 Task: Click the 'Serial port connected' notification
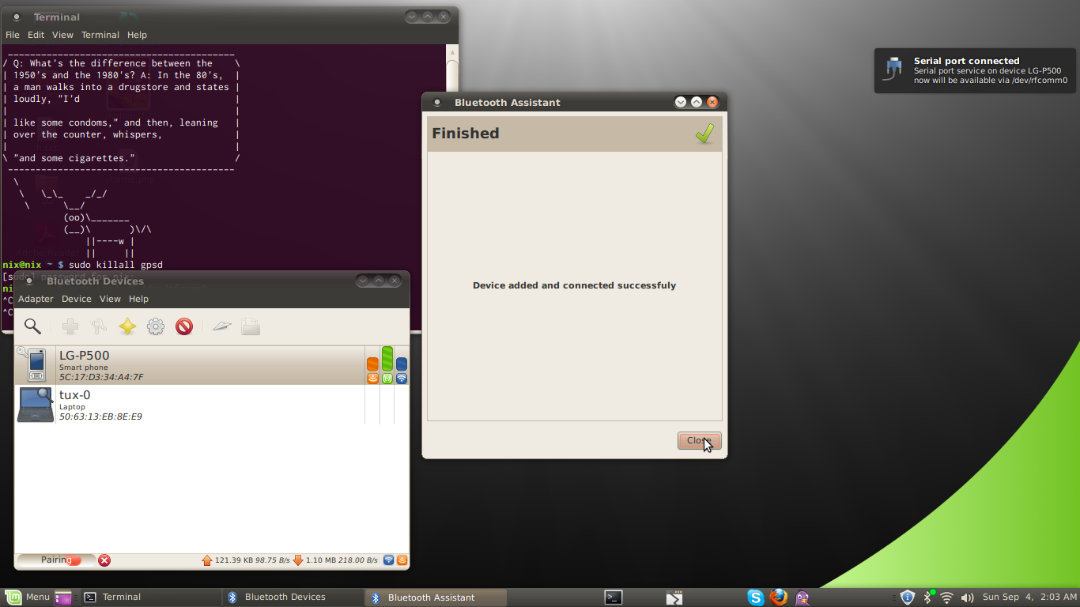point(975,71)
